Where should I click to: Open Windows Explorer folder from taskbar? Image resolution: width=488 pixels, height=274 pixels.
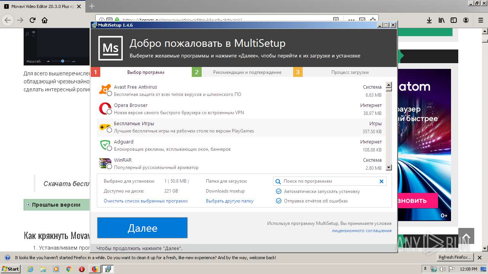43,269
